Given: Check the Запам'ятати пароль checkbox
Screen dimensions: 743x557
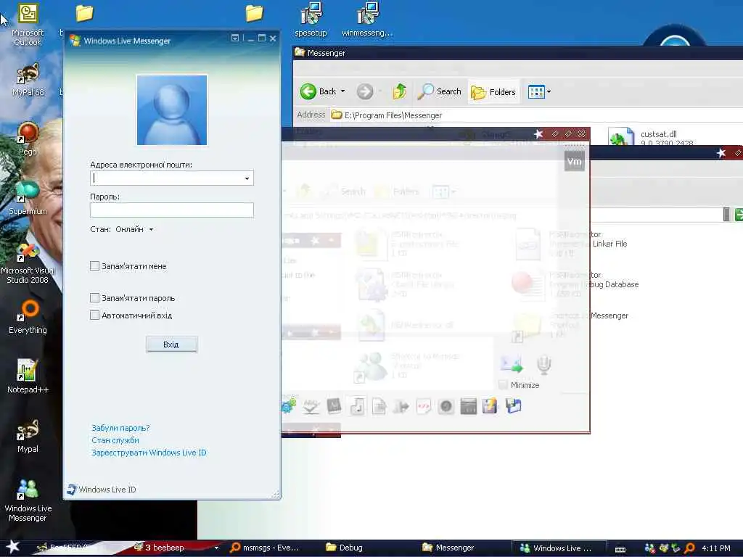Looking at the screenshot, I should (x=95, y=298).
